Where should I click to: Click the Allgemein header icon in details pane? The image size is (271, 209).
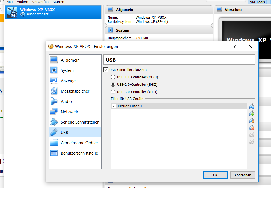coord(110,10)
